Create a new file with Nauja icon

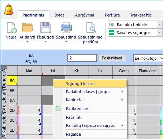(11, 28)
